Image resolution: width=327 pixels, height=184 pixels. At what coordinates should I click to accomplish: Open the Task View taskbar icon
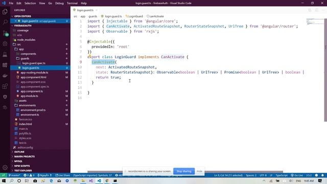pyautogui.click(x=27, y=180)
